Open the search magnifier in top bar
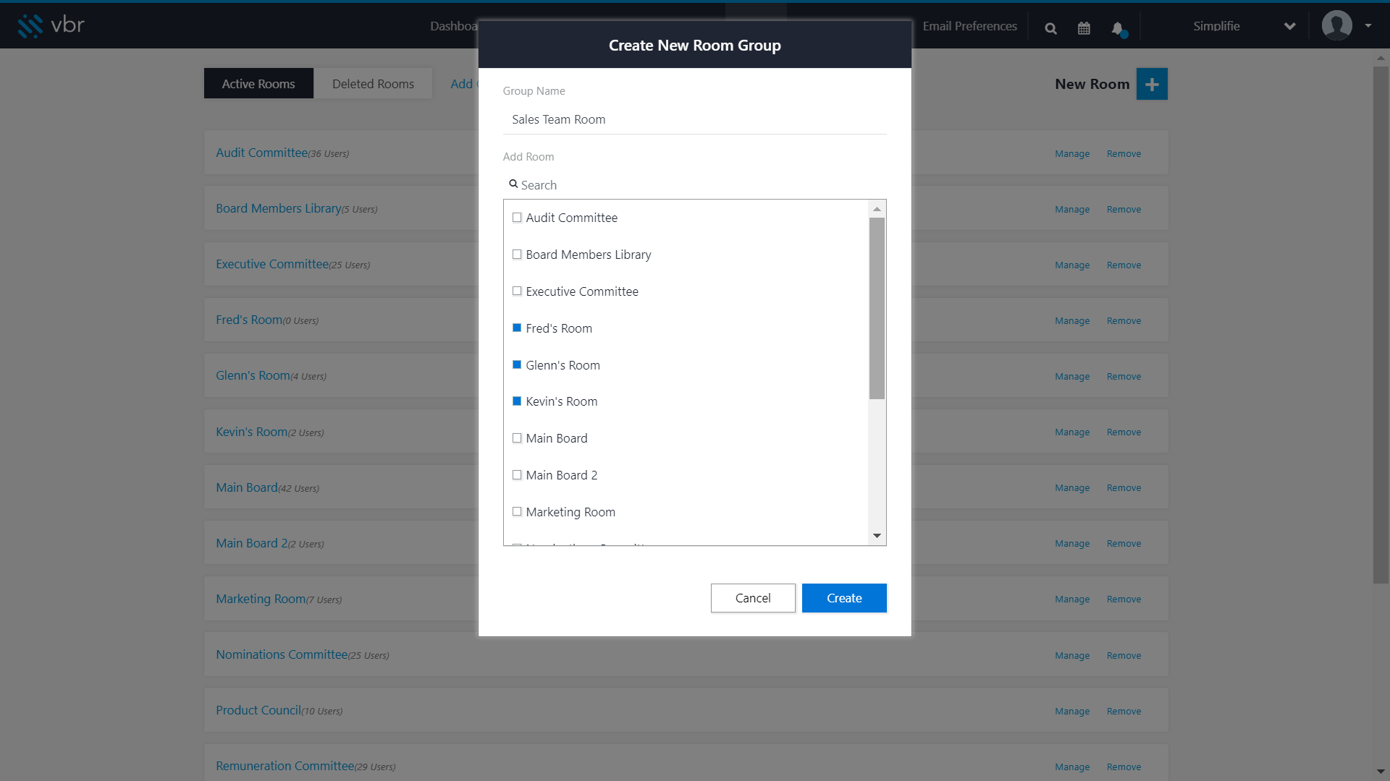Screen dimensions: 1390x781 [x=1050, y=28]
